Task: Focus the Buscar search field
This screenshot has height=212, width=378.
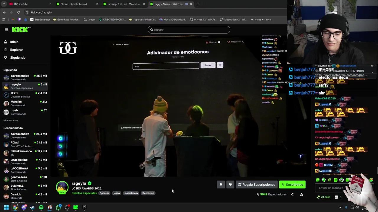Action: point(189,30)
